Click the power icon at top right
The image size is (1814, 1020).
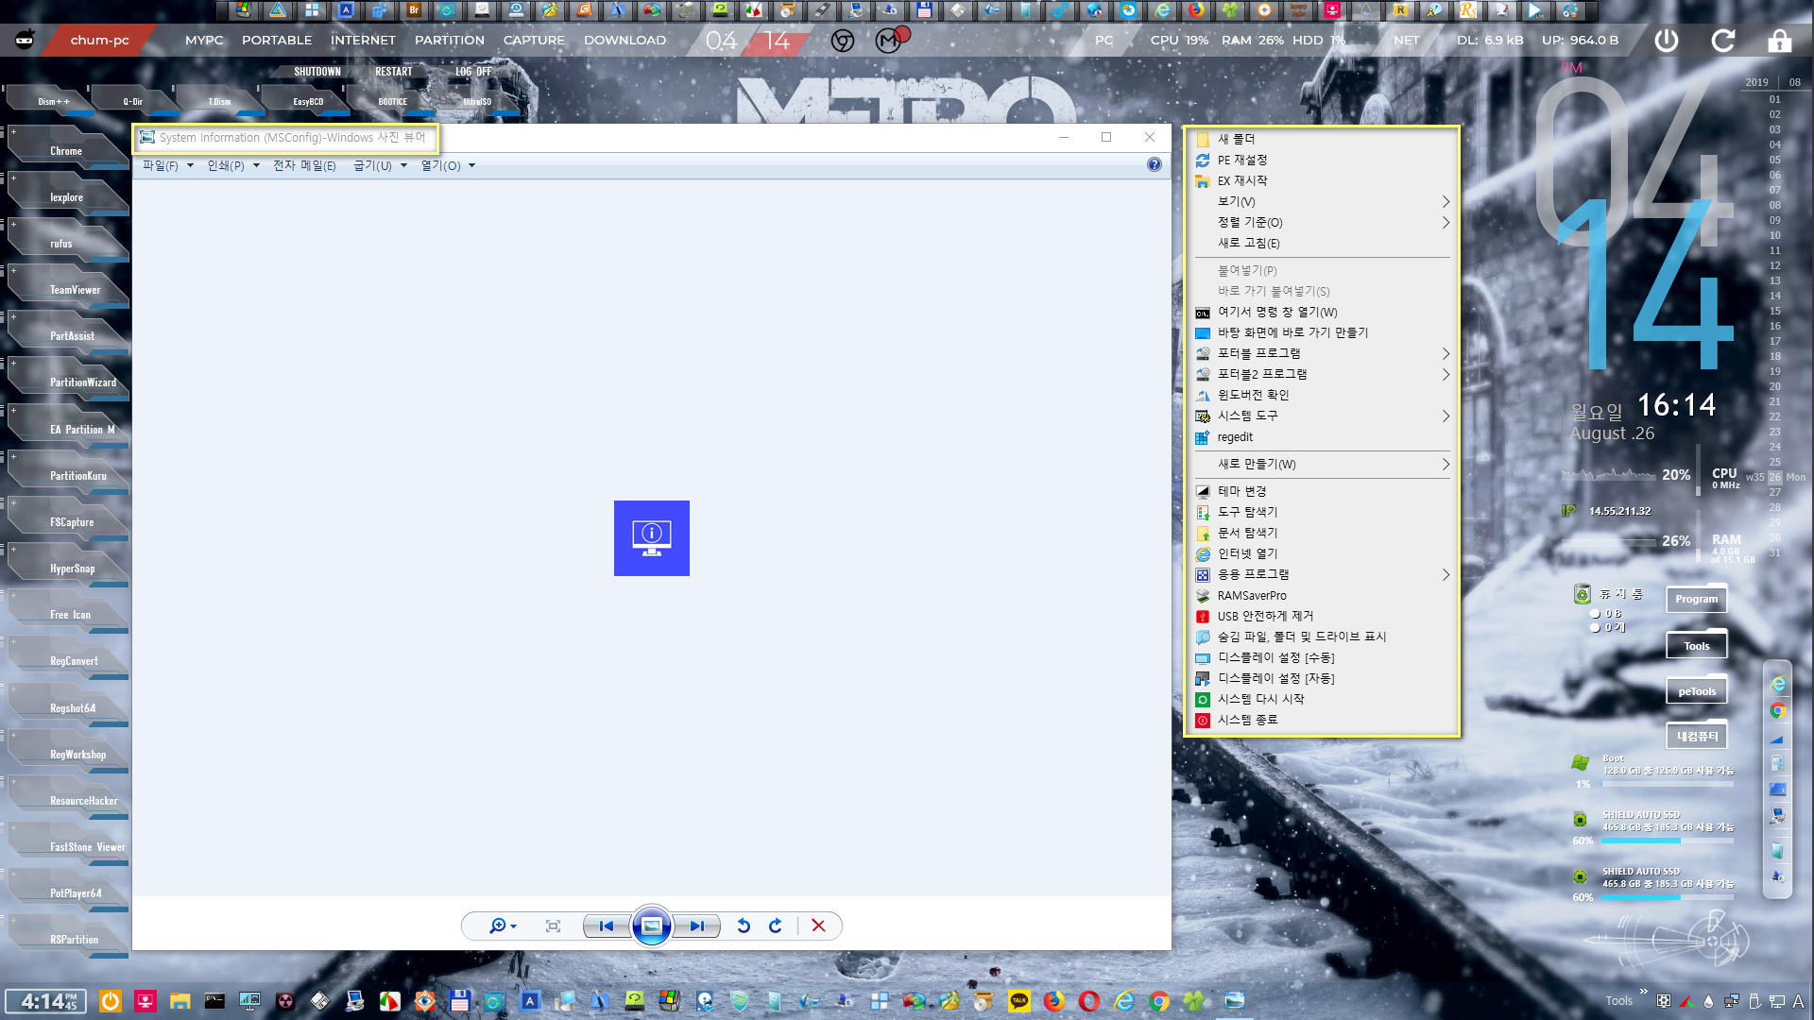click(x=1666, y=41)
